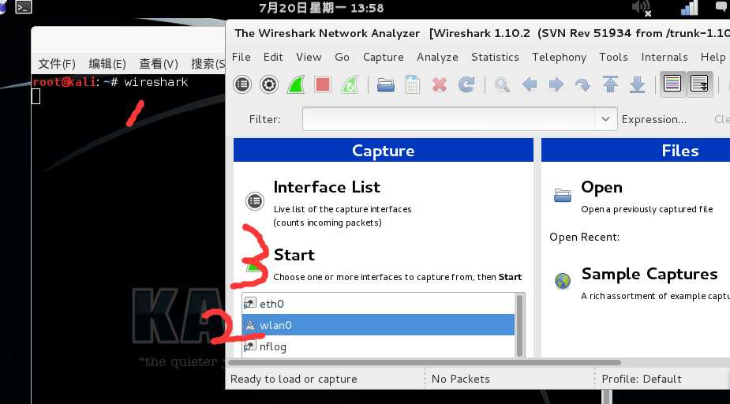The image size is (730, 404).
Task: Click the muted volume speaker icon
Action: [642, 7]
